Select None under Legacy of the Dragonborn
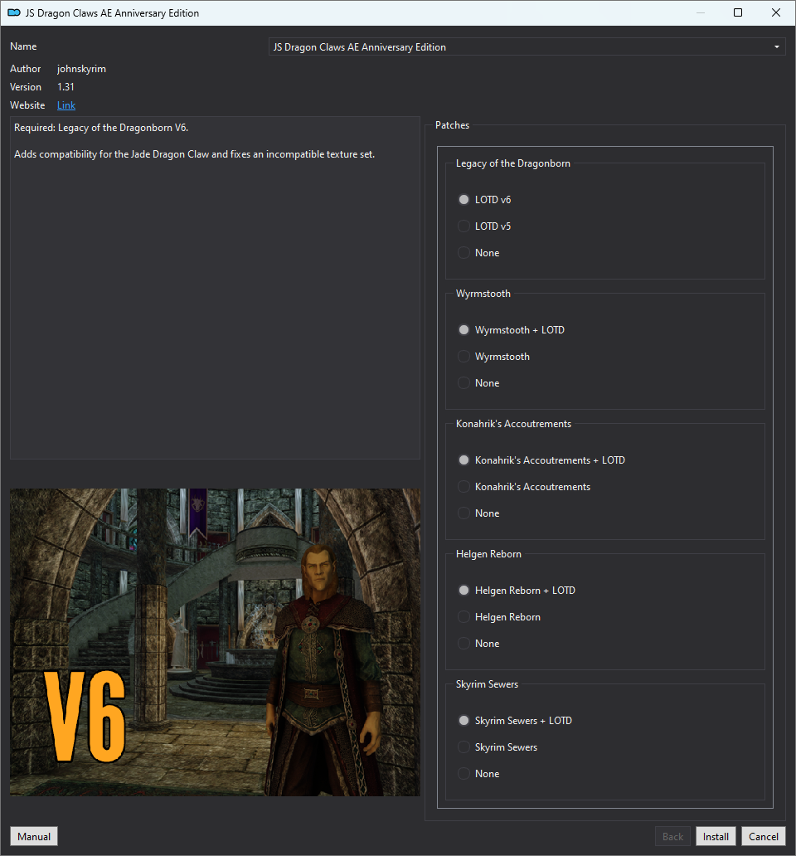 point(478,253)
